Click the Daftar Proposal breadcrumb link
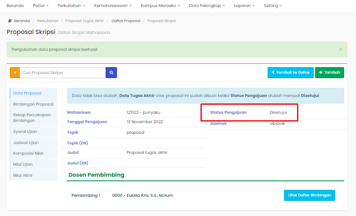356x216 pixels. [x=126, y=21]
